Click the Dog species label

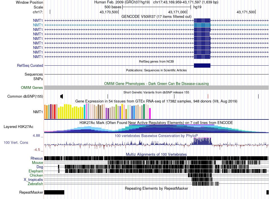click(x=40, y=167)
